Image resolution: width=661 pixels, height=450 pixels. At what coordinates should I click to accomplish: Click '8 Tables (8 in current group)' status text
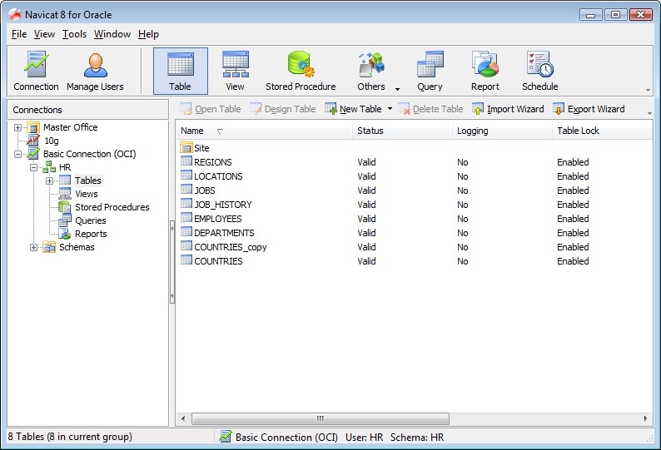(70, 437)
